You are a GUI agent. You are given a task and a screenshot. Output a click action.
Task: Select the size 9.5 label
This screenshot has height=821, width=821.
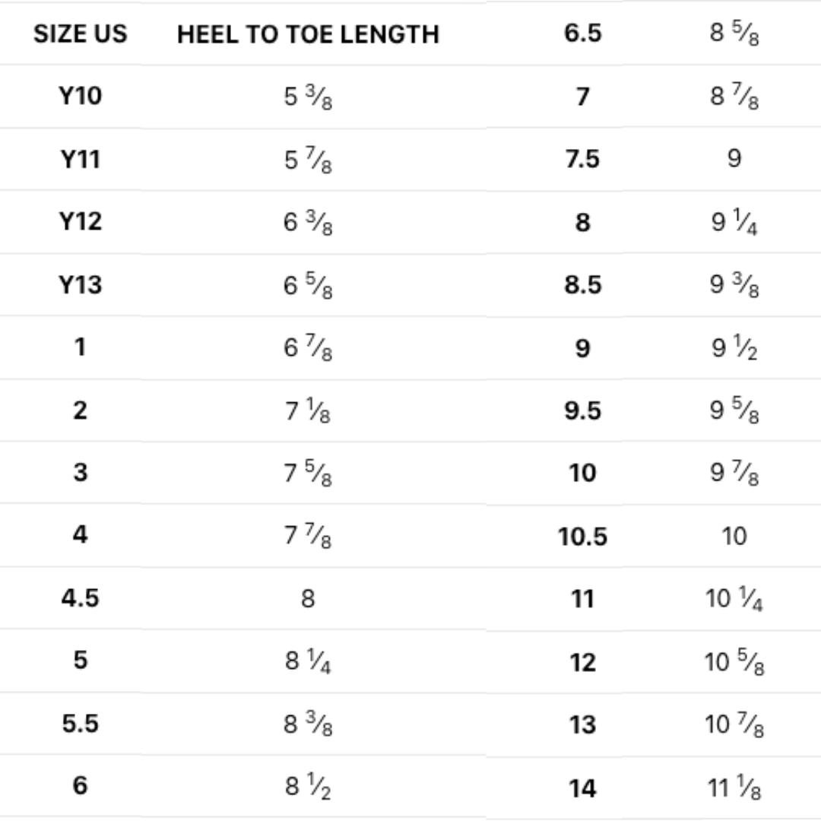coord(582,410)
